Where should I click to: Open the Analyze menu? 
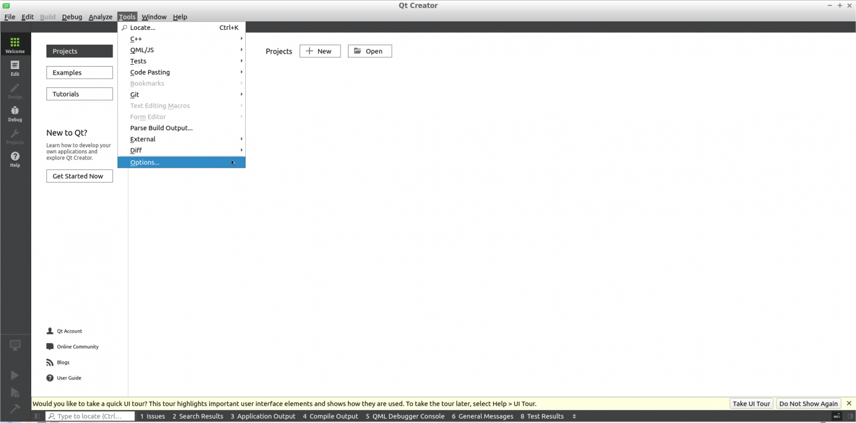(100, 17)
